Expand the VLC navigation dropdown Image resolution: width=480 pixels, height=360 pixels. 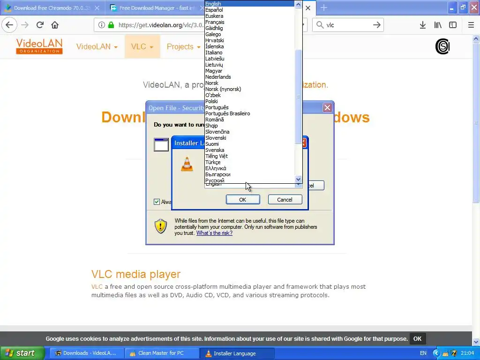[x=142, y=46]
